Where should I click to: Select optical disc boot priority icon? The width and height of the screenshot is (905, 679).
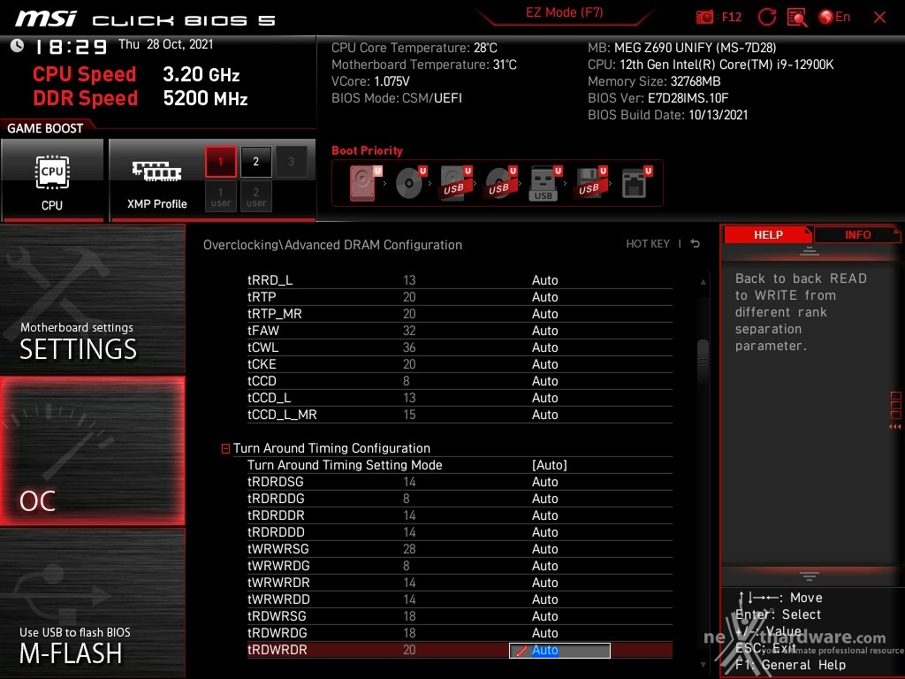[410, 183]
